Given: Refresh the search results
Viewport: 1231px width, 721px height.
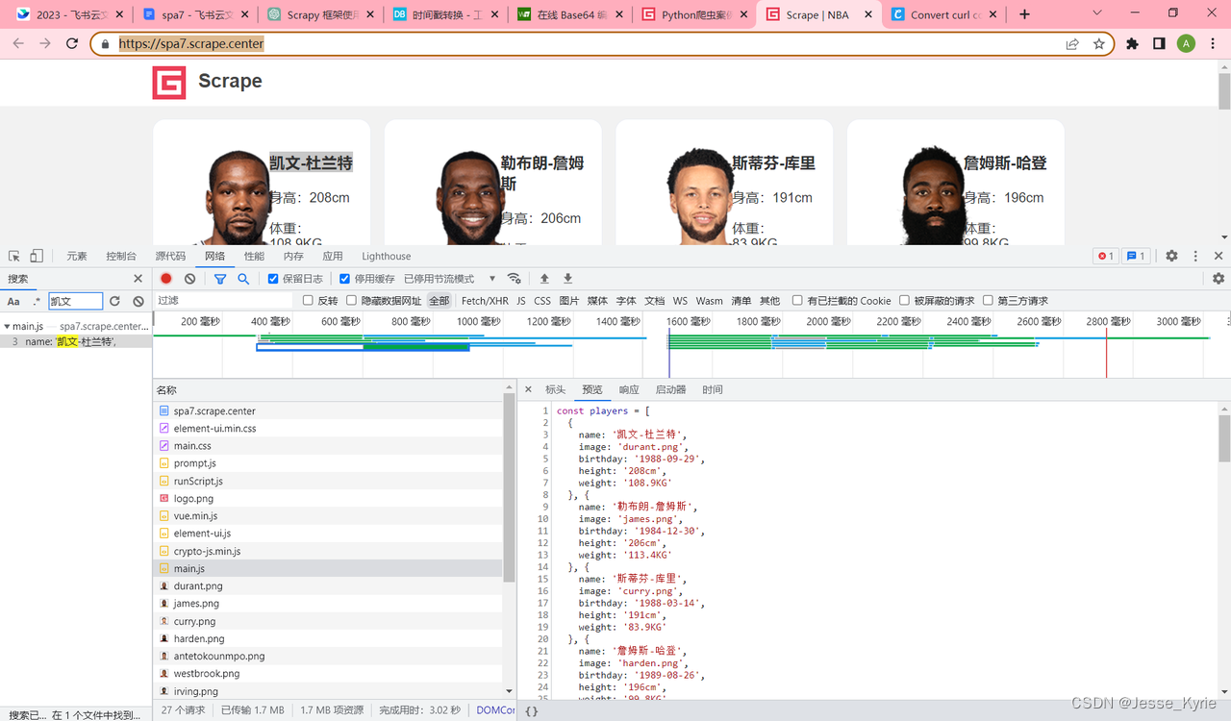Looking at the screenshot, I should [114, 301].
